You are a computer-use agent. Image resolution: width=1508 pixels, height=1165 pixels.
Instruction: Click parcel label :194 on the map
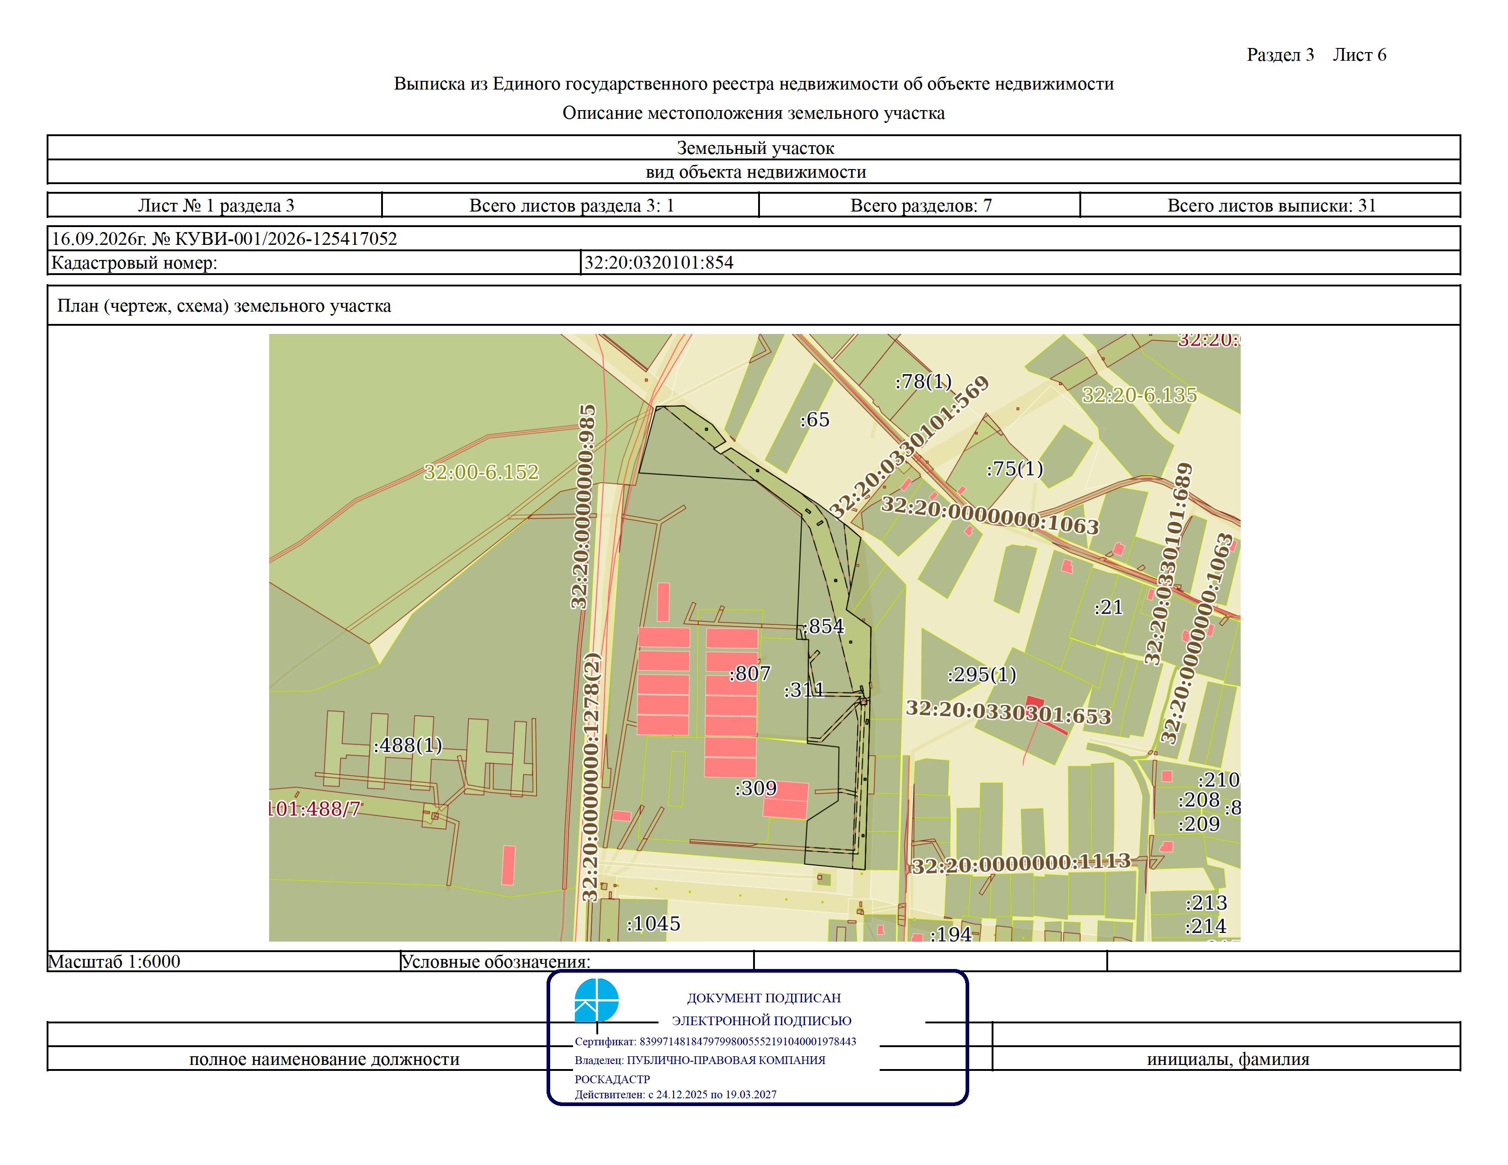click(x=951, y=934)
